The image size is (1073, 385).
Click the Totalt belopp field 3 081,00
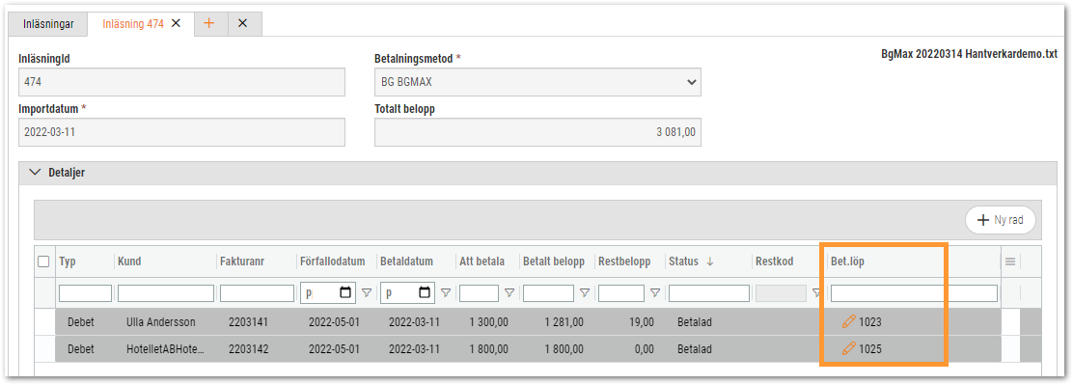pyautogui.click(x=537, y=132)
